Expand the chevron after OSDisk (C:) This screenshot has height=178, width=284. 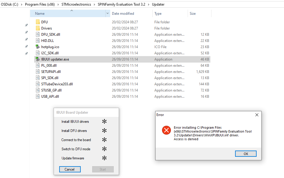tap(22, 4)
